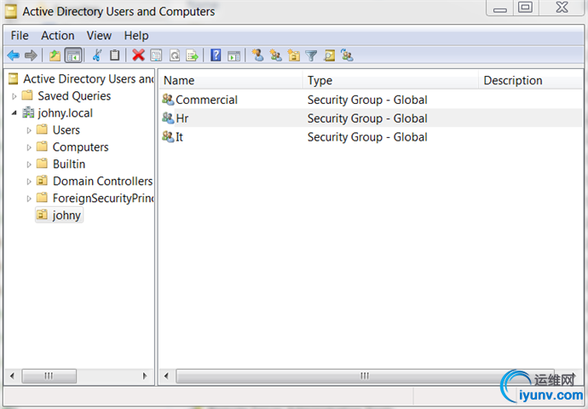Click tree pane horizontal scrollbar thumb
588x409 pixels.
click(49, 376)
